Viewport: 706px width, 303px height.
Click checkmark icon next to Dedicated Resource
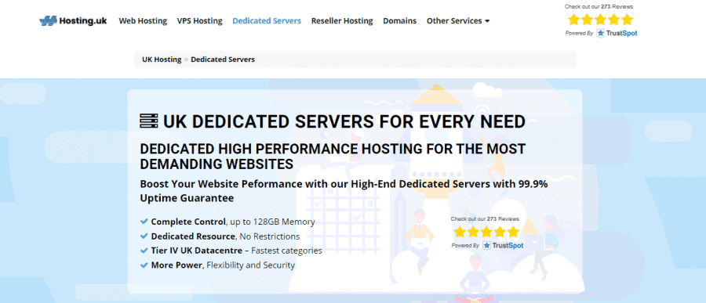[144, 236]
